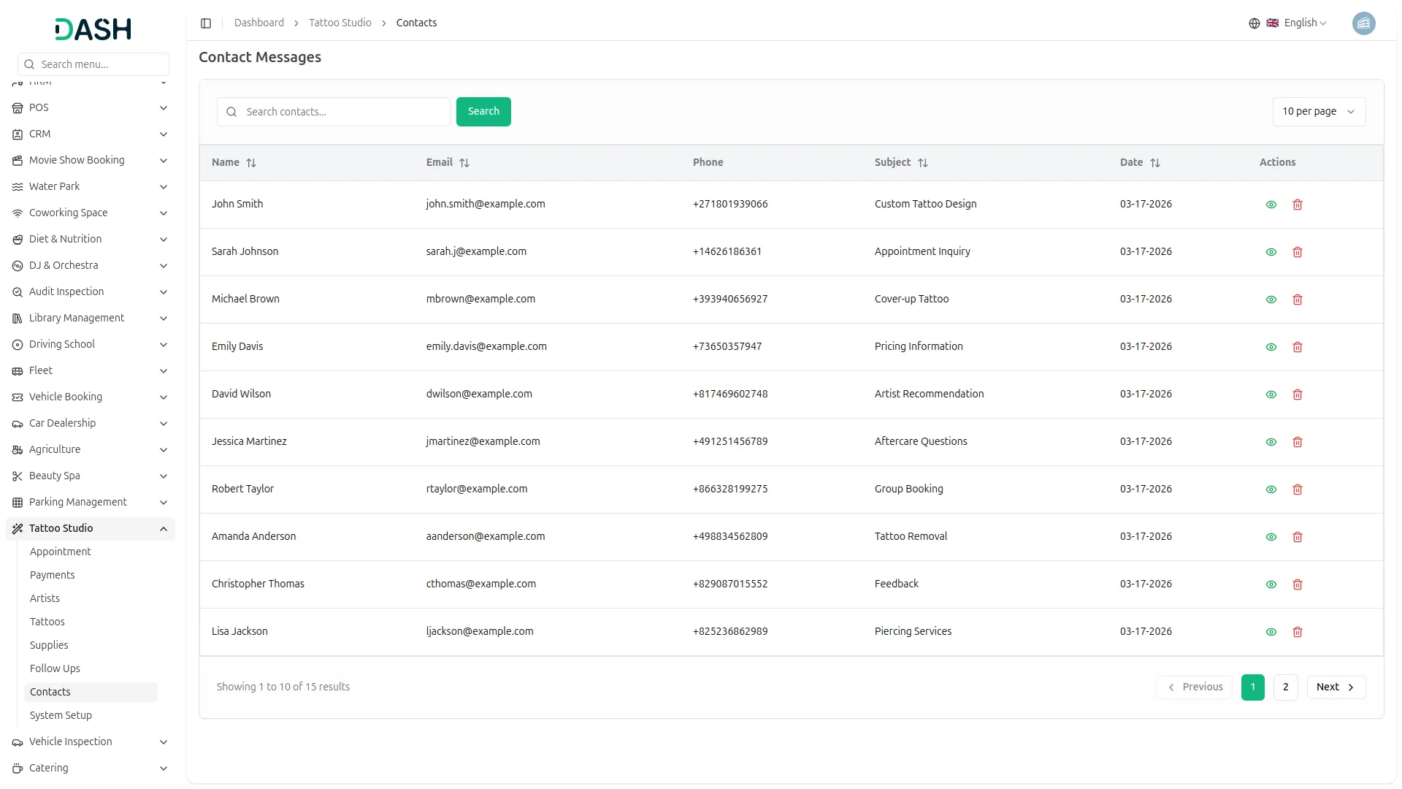Focus the Search contacts field
The width and height of the screenshot is (1402, 789).
(343, 112)
